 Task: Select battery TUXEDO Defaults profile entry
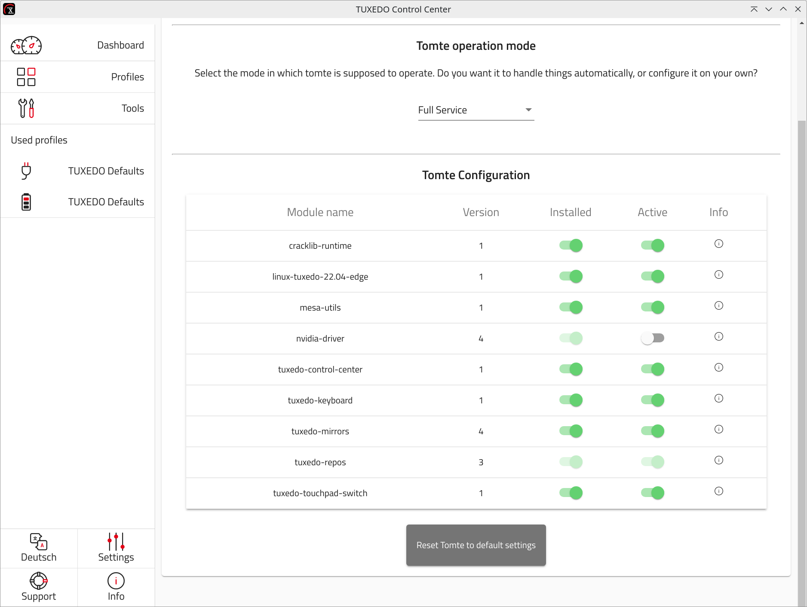tap(78, 202)
